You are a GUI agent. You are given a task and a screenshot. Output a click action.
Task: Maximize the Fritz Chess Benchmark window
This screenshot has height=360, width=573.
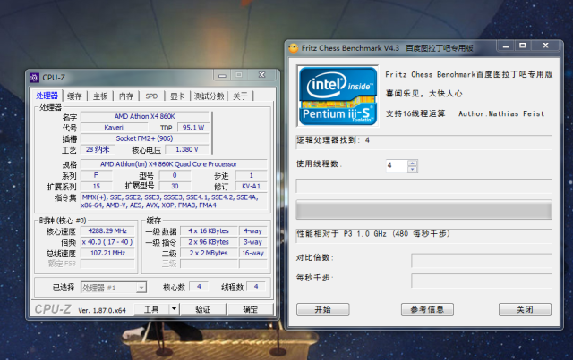tap(523, 46)
